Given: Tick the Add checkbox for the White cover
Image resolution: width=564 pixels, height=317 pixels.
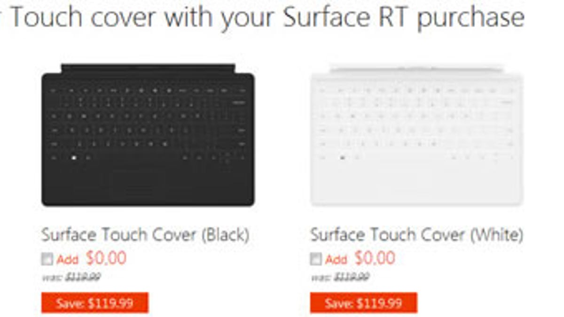Looking at the screenshot, I should click(316, 259).
